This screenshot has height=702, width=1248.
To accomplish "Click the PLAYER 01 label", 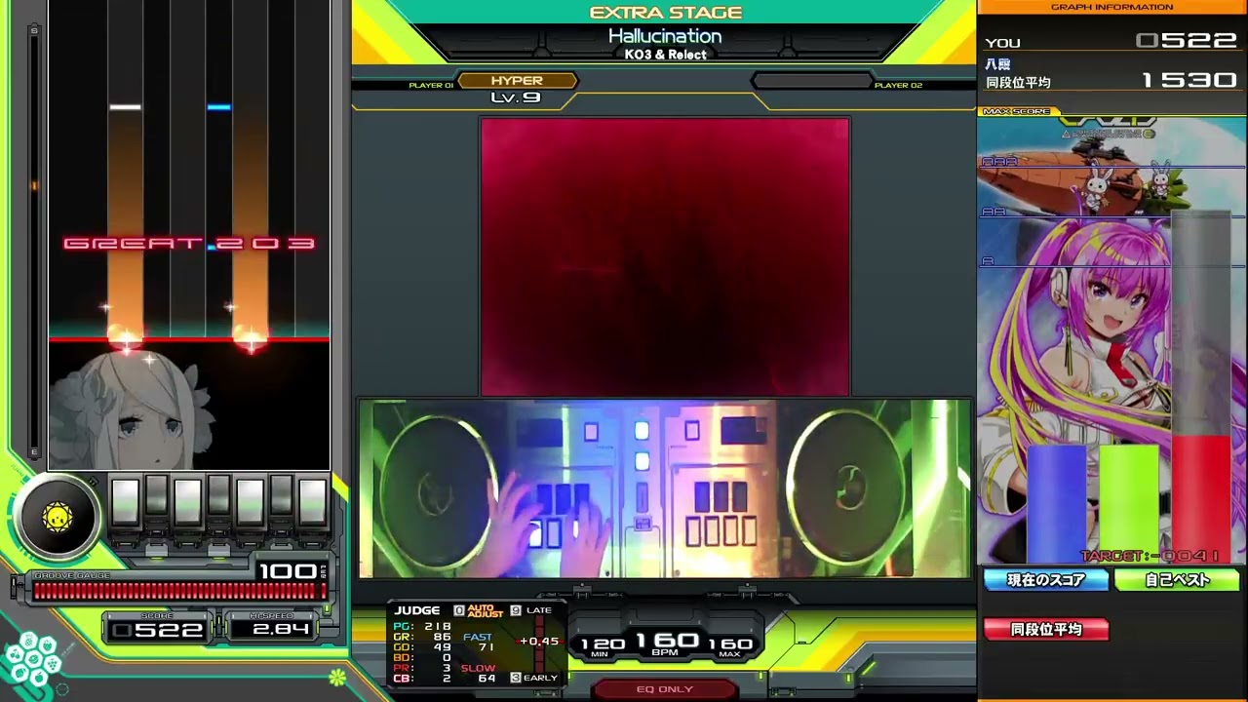I will point(431,86).
